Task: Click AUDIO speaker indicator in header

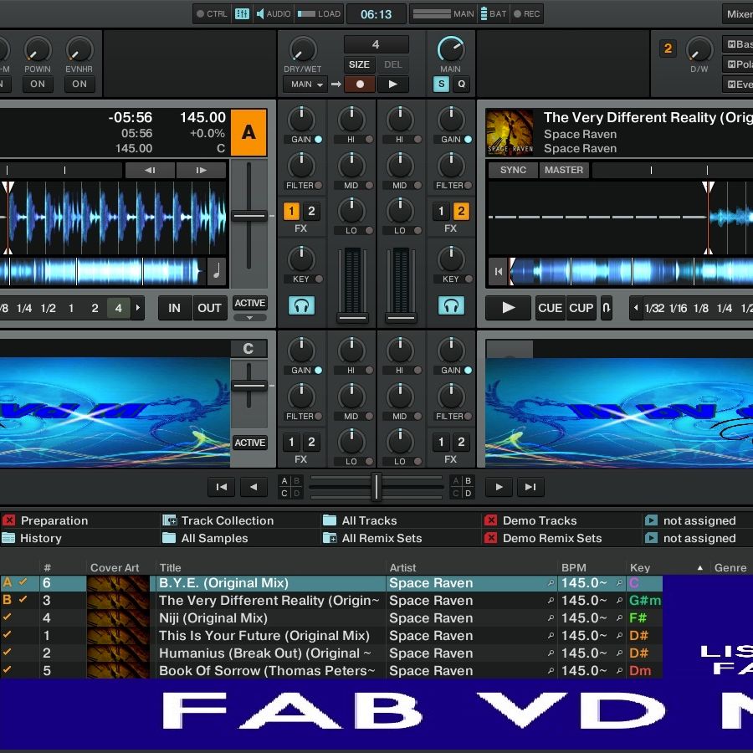Action: [274, 14]
